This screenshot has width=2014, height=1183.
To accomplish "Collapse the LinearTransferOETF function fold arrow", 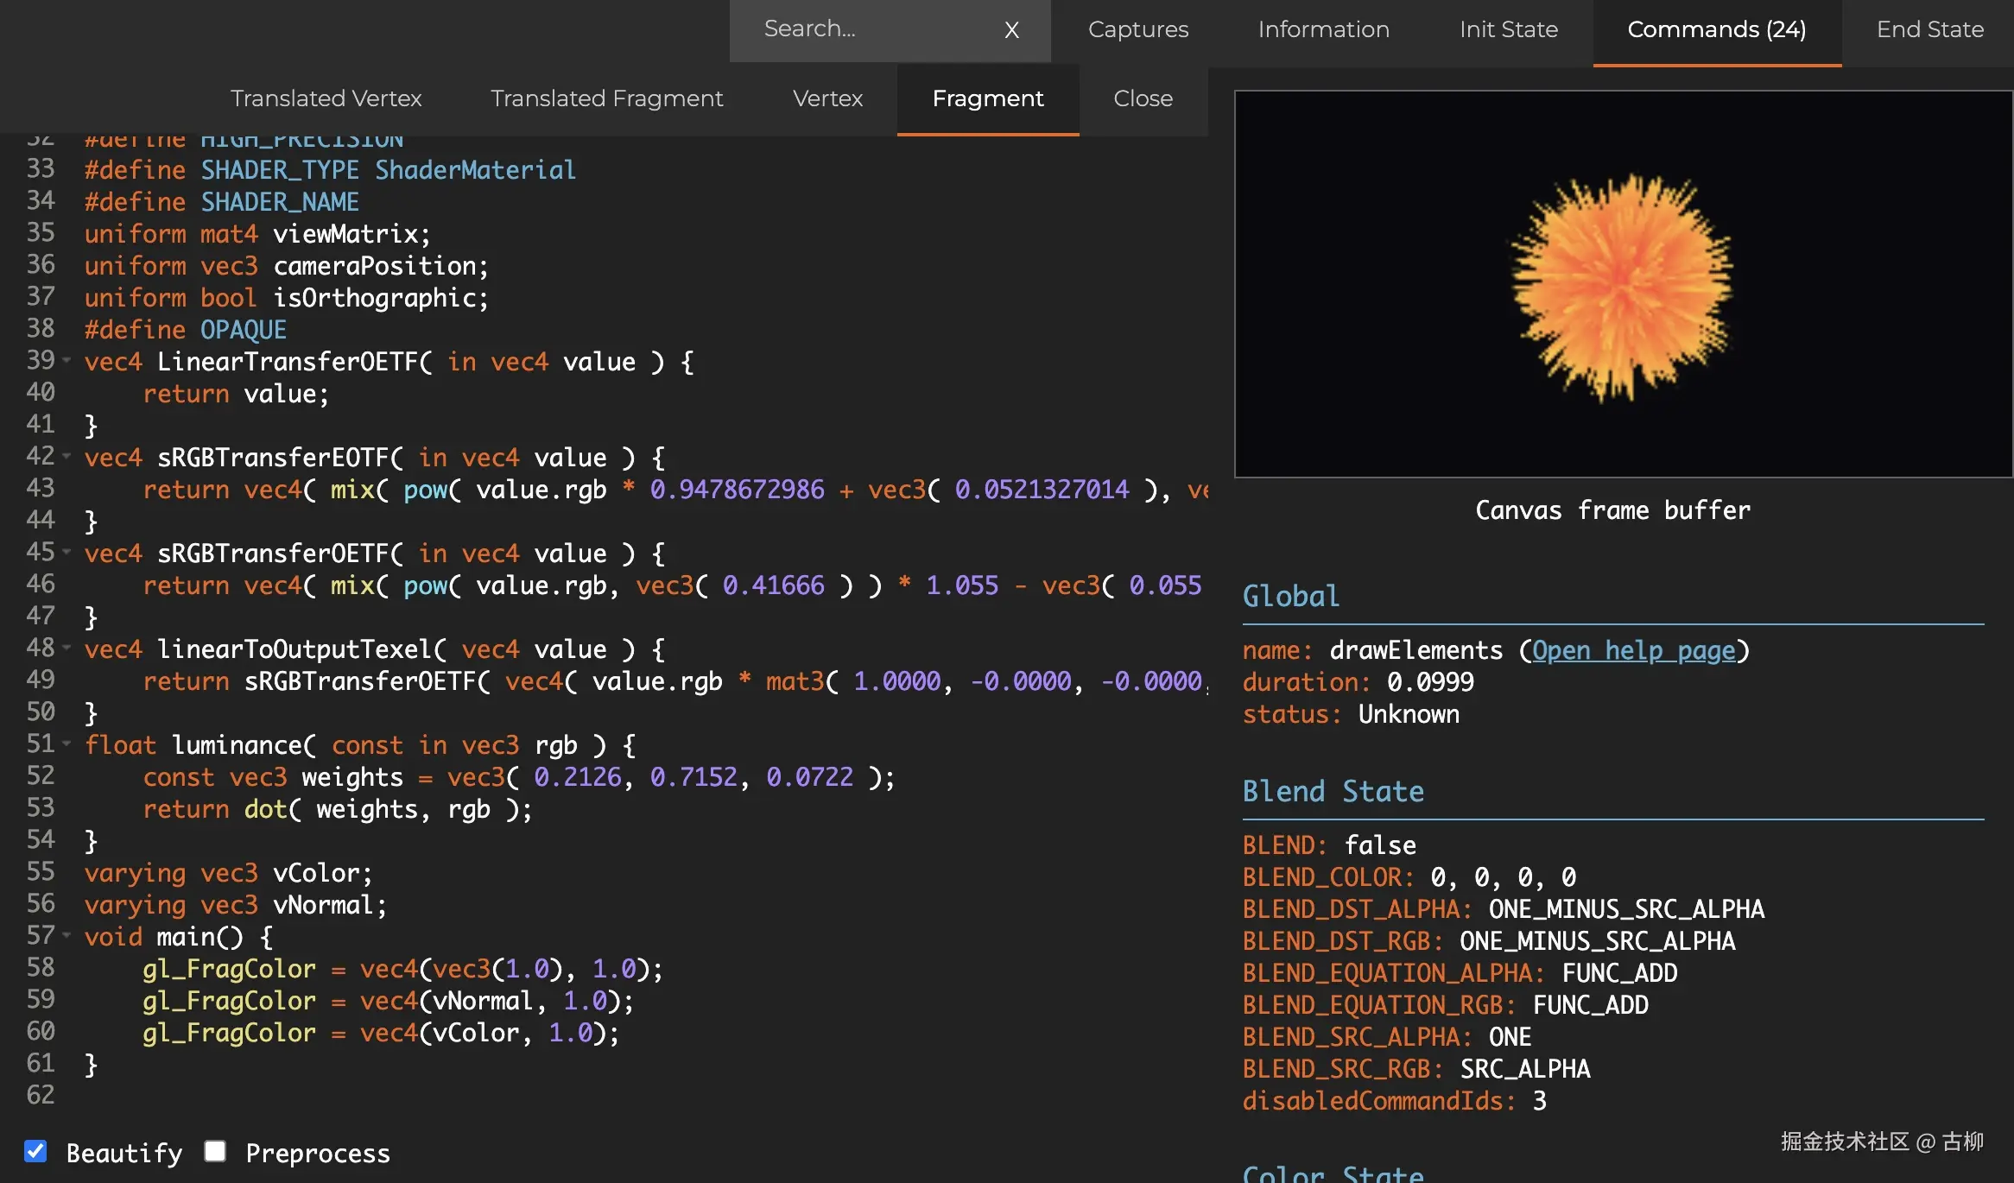I will pyautogui.click(x=66, y=360).
